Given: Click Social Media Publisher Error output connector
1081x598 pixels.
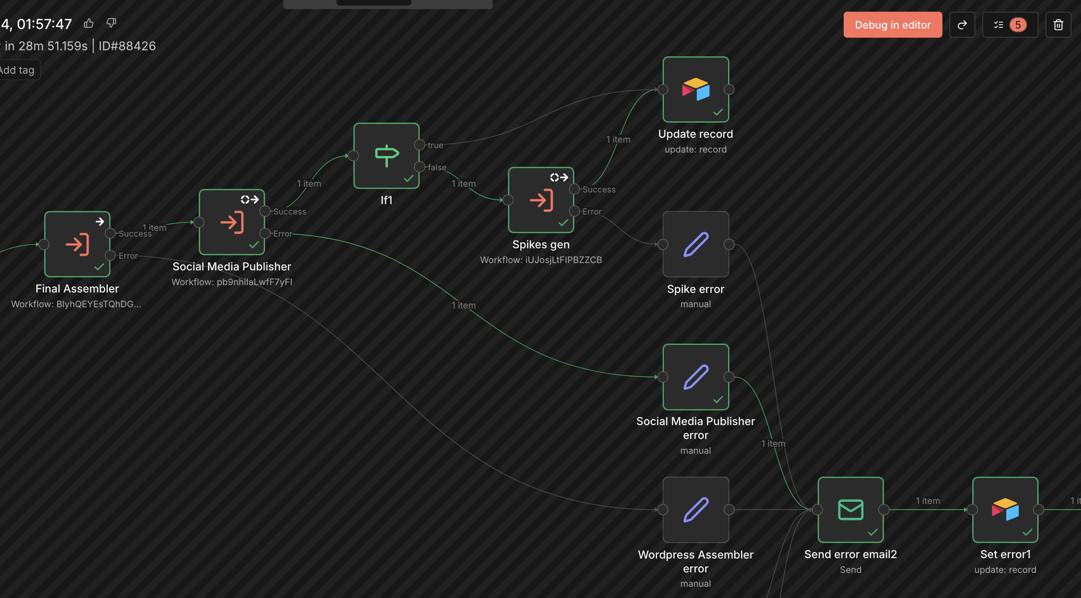Looking at the screenshot, I should [265, 234].
